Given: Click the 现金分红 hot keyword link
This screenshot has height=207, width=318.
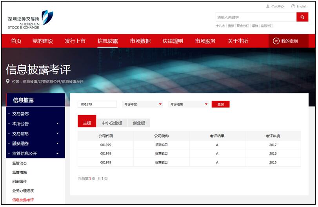Looking at the screenshot, I should (243, 26).
